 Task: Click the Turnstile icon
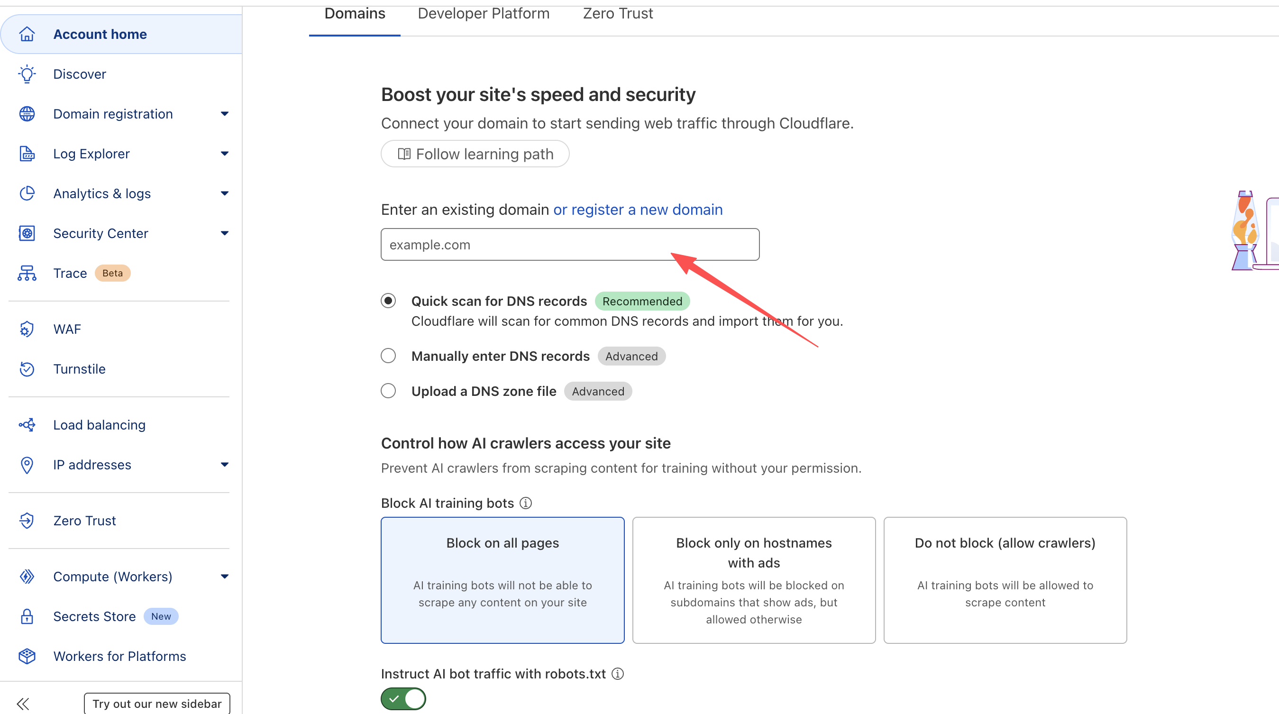(27, 369)
